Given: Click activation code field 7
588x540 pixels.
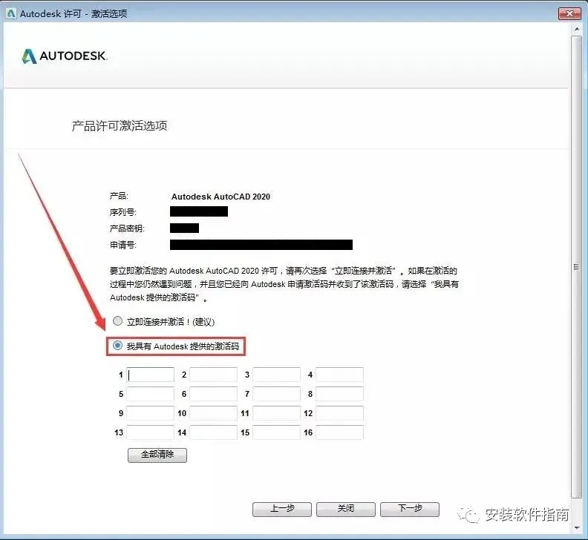Looking at the screenshot, I should (277, 394).
